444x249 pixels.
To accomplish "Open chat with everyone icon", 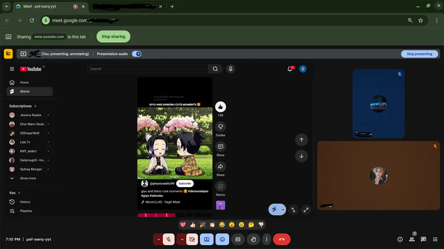I will point(424,239).
